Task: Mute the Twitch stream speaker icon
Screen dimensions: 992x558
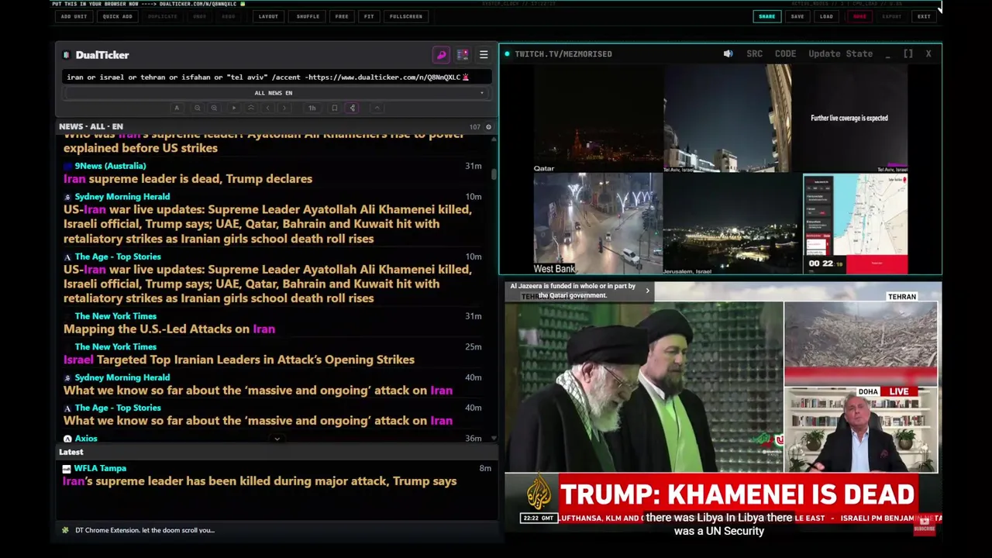Action: pos(728,53)
